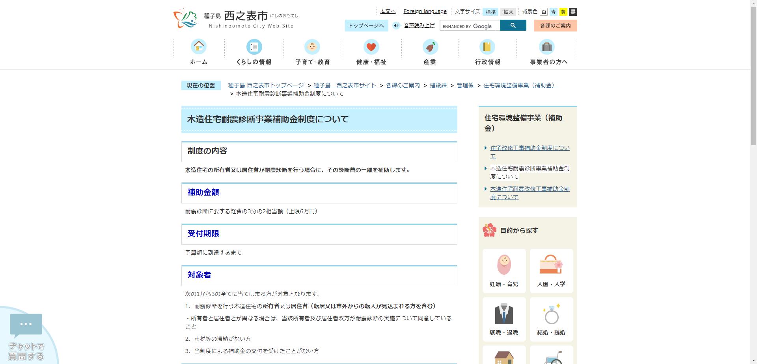Open the 各課のご案内 page

555,25
